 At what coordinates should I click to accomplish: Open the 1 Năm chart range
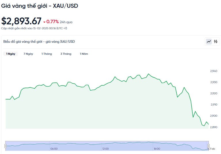pos(84,54)
